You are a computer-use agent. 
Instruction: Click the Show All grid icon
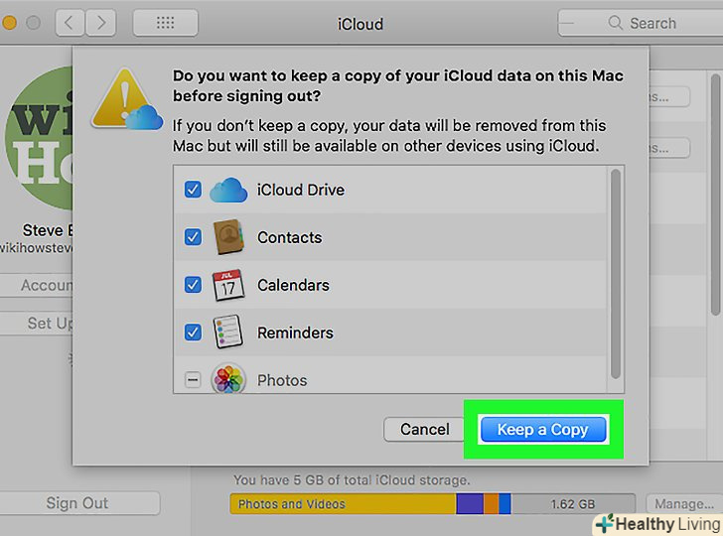pos(165,23)
